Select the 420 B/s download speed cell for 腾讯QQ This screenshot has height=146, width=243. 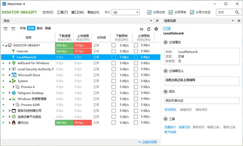[64, 122]
